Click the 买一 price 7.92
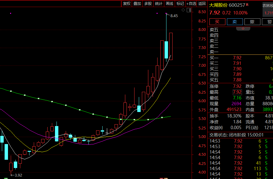Screen dimensions: 273x179 [237, 58]
